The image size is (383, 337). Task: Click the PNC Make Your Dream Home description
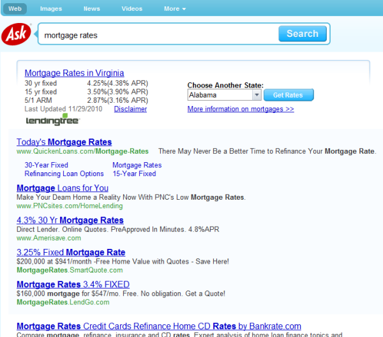(x=131, y=197)
